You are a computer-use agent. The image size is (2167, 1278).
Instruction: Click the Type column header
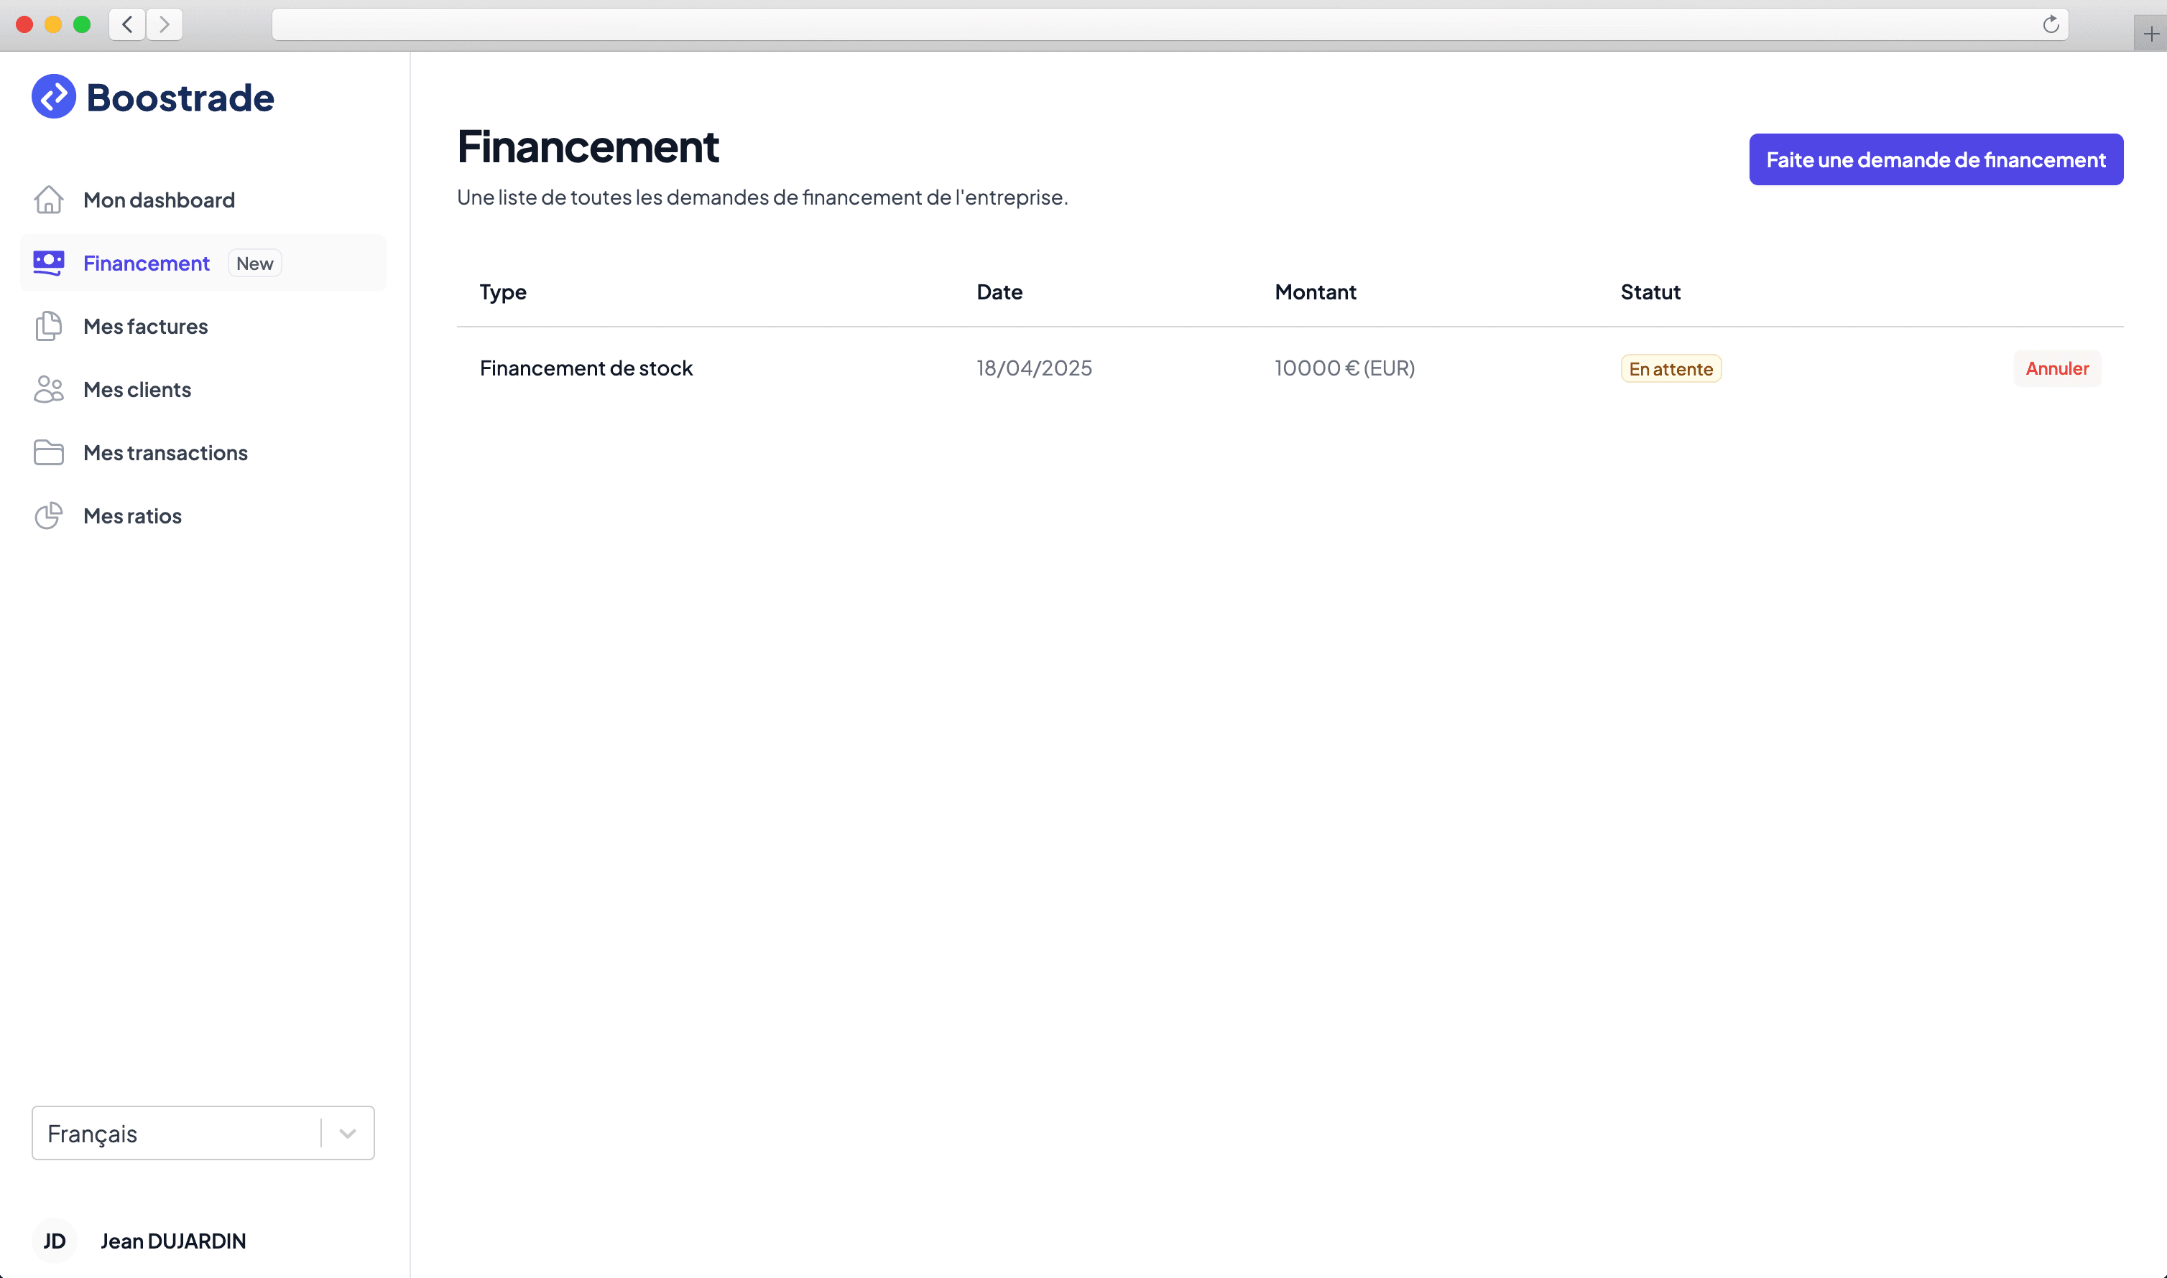point(503,292)
